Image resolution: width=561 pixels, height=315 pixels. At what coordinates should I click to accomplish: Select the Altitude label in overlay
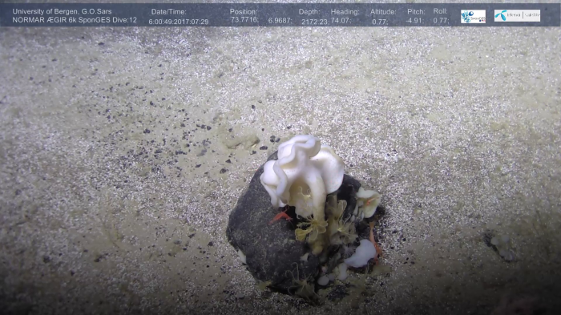pyautogui.click(x=383, y=12)
